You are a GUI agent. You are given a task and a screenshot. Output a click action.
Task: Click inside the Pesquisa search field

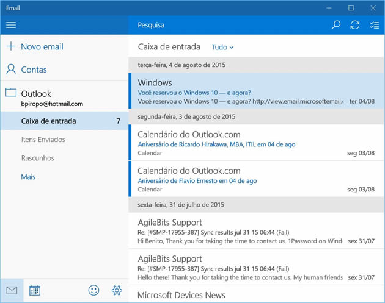click(229, 25)
